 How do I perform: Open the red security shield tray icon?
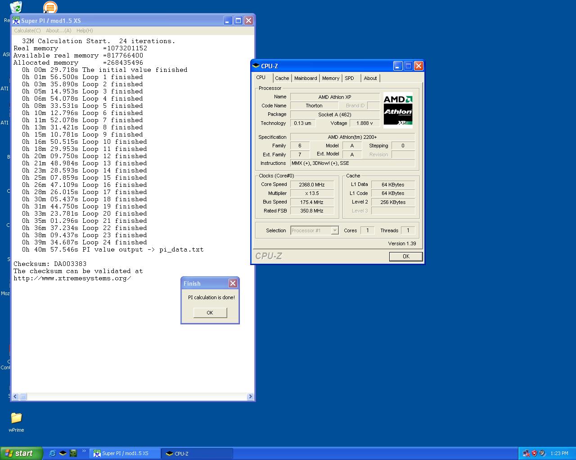pyautogui.click(x=534, y=453)
